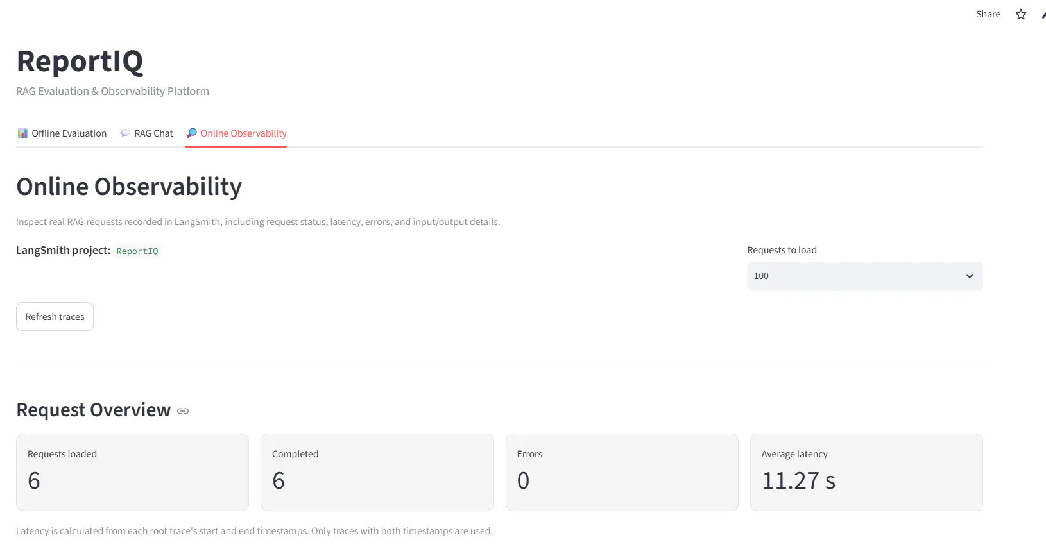Click the dropdown chevron arrow beside 100
Viewport: 1046px width, 558px height.
[970, 276]
